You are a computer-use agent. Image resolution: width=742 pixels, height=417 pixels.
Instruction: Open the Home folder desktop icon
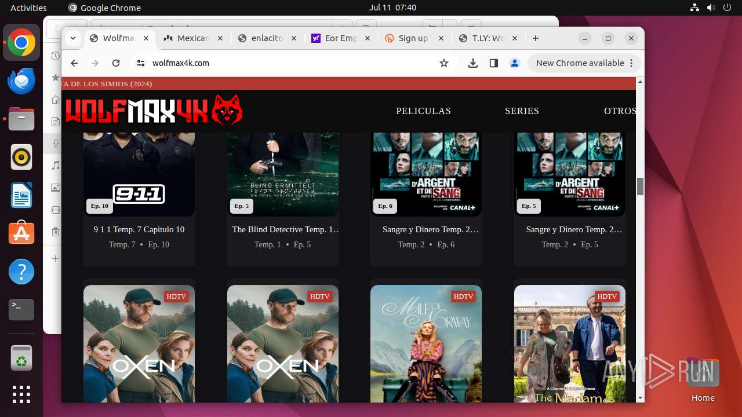[x=703, y=380]
